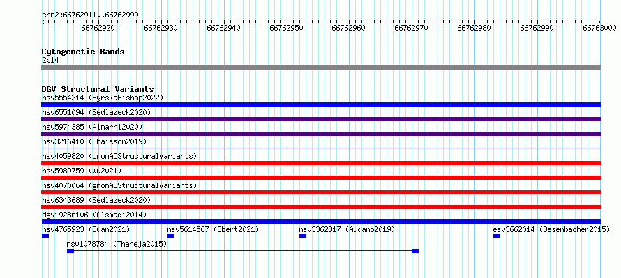Viewport: 621px width, 278px height.
Task: Click the 'nsv1078784 (Thareja2015)' label
Action: tap(117, 244)
